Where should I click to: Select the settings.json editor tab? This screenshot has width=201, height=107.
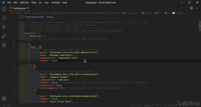tap(20, 8)
